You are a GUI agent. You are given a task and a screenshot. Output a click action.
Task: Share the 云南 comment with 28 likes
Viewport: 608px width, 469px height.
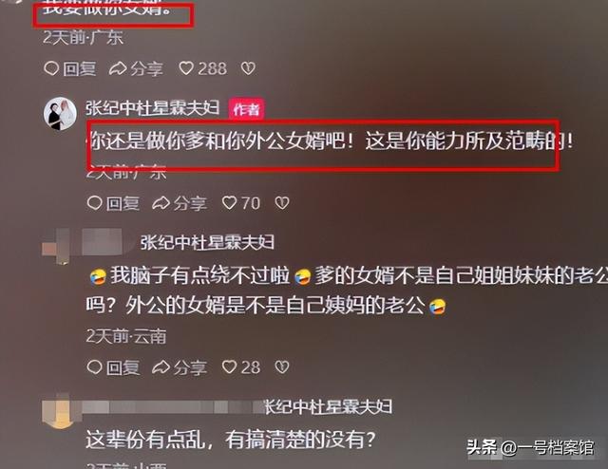pyautogui.click(x=180, y=367)
